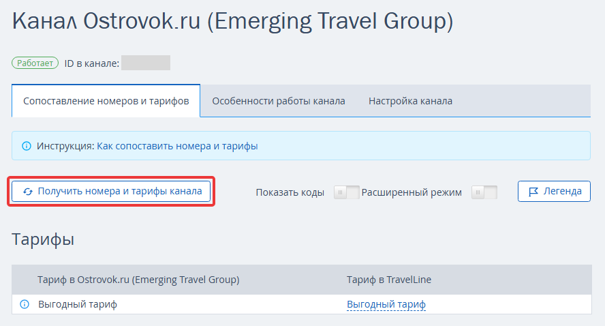Click Получить номера и тарифы канала button

click(x=111, y=191)
